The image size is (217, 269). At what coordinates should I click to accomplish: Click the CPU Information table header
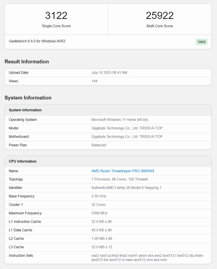pyautogui.click(x=23, y=162)
